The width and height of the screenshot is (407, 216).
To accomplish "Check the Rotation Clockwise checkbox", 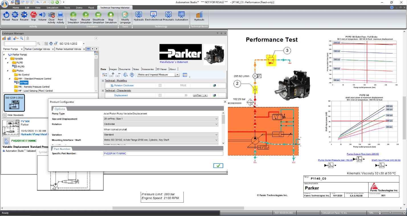I will (160, 85).
